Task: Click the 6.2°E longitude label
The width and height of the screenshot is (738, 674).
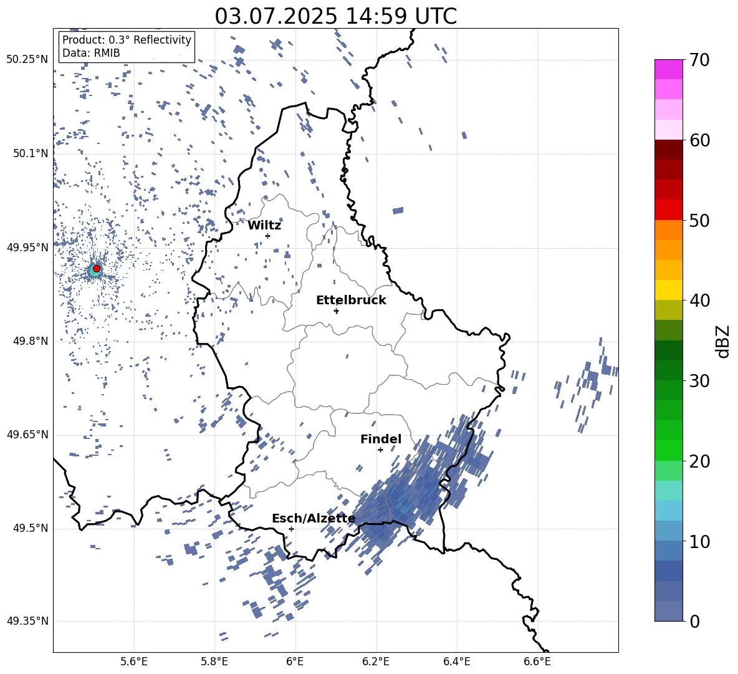Action: point(376,662)
